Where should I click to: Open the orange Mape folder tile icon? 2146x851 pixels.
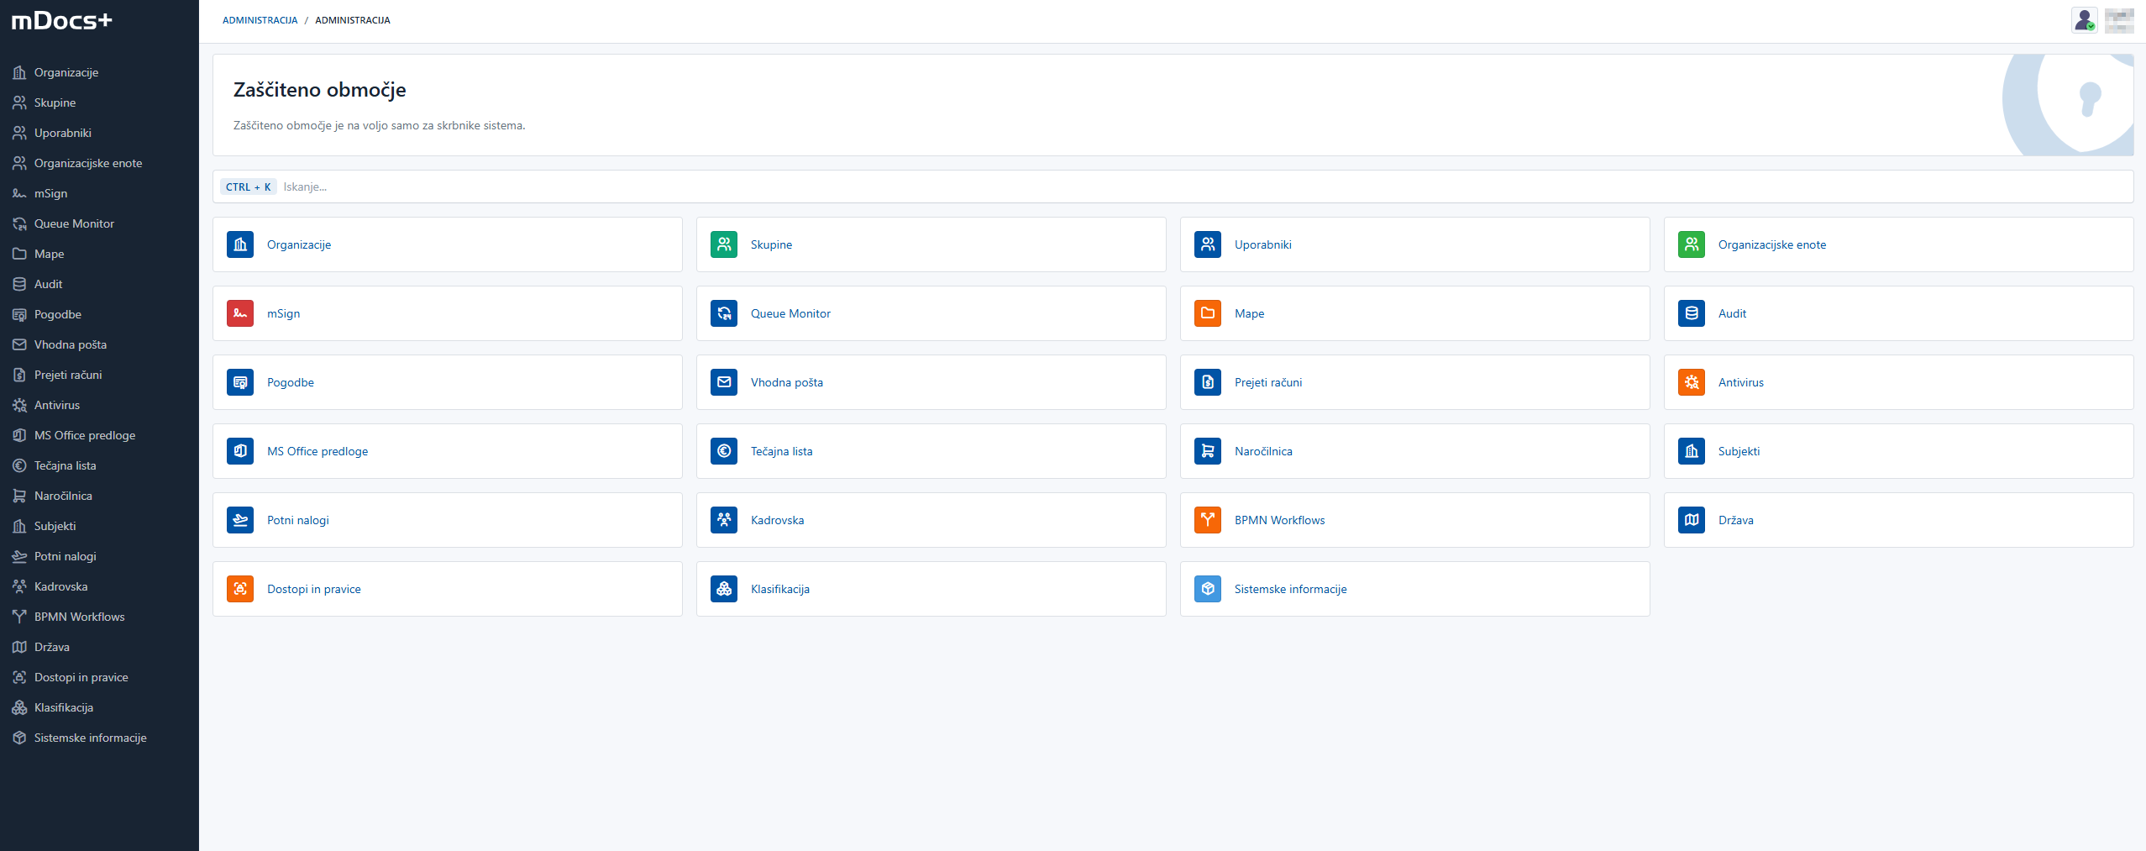click(1207, 313)
